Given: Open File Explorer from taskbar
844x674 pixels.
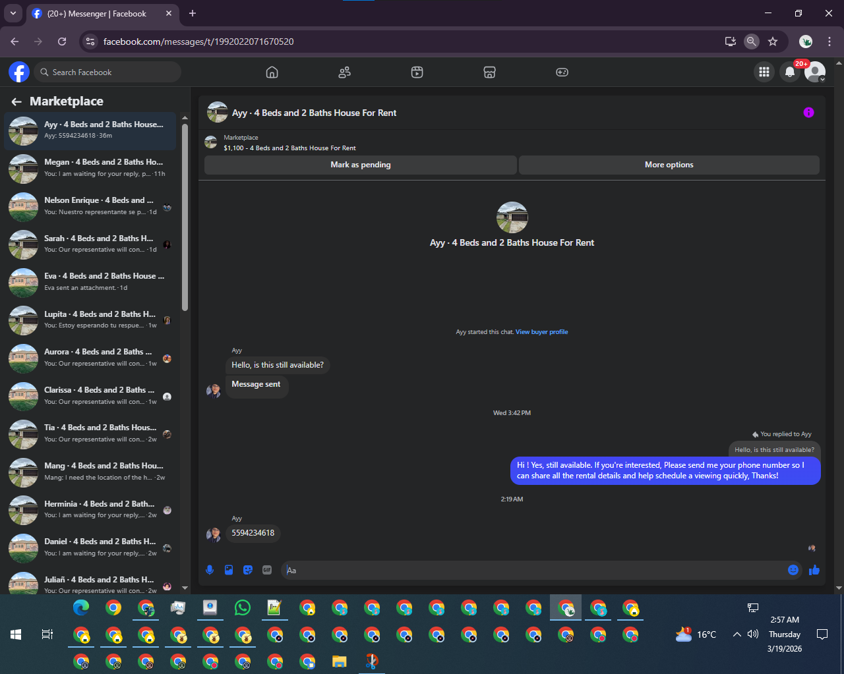Looking at the screenshot, I should tap(340, 661).
